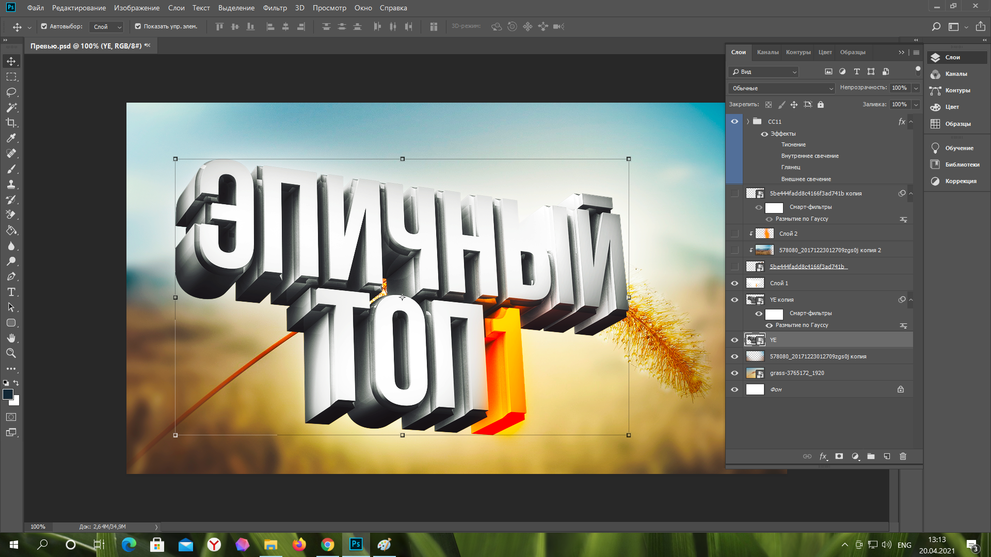Open the Вид layer filter dropdown
This screenshot has height=557, width=991.
click(764, 72)
